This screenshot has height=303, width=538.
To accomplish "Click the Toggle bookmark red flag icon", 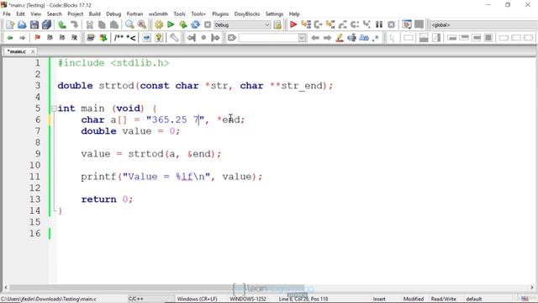I will (37, 38).
